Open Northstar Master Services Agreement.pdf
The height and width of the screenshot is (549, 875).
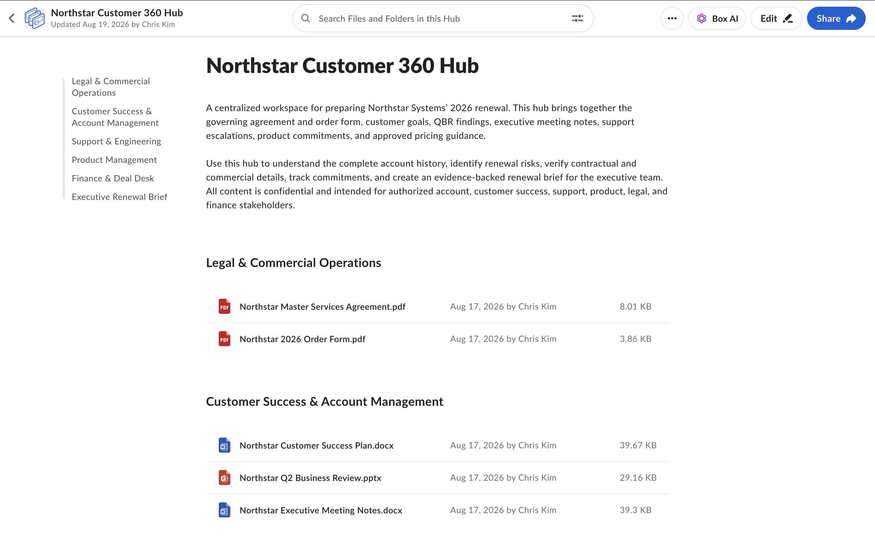coord(322,307)
